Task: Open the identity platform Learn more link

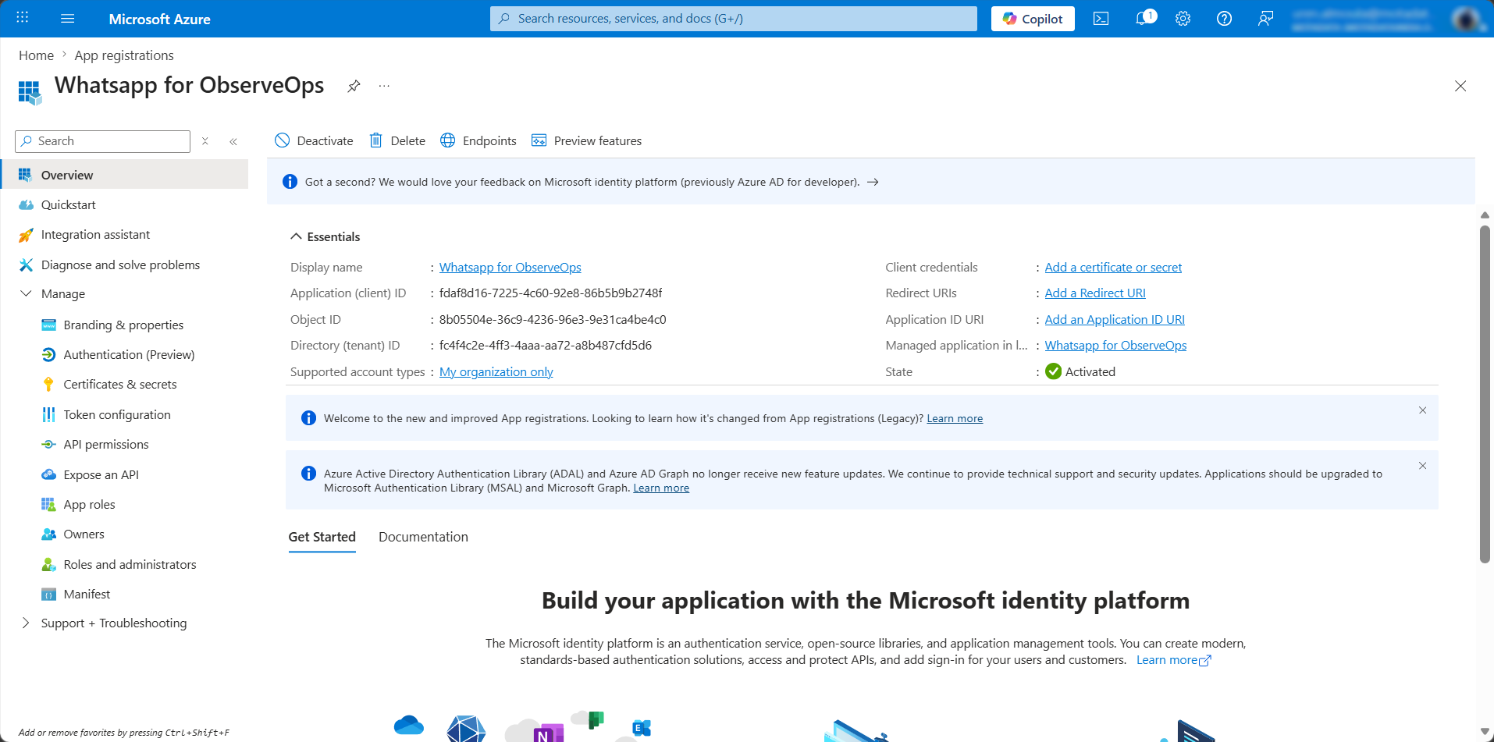Action: (x=1173, y=660)
